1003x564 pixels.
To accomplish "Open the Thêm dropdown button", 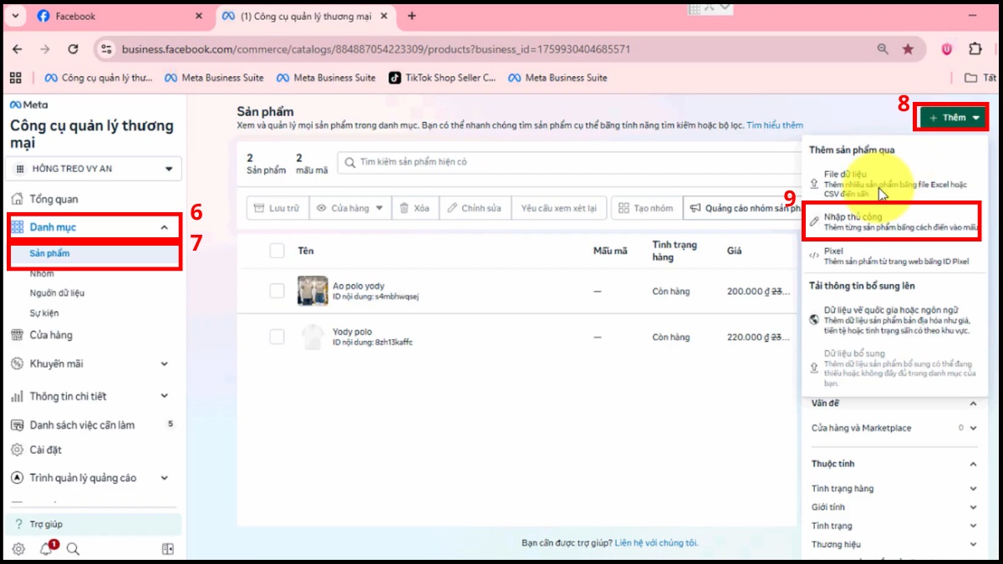I will [x=954, y=118].
